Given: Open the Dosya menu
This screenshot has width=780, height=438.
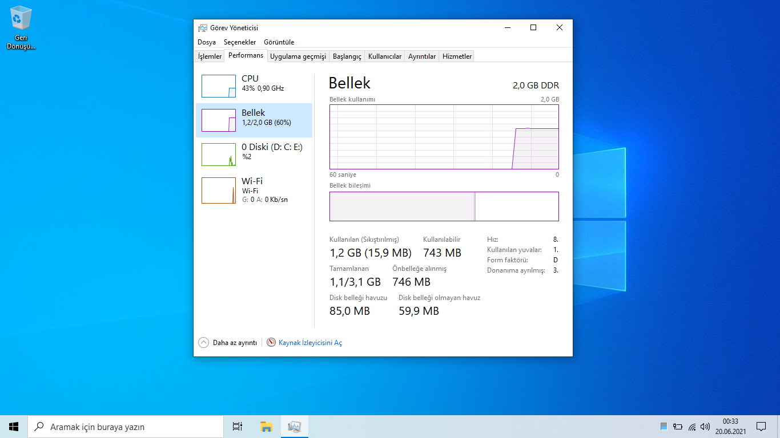Looking at the screenshot, I should coord(207,42).
